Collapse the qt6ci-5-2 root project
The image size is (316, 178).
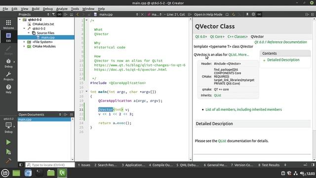tap(20, 20)
